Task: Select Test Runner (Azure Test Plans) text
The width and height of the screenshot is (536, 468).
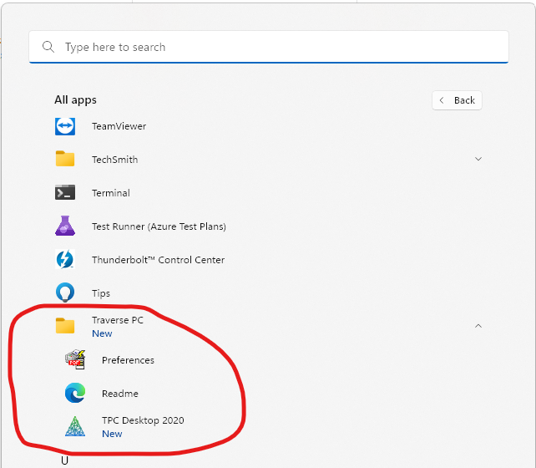Action: tap(159, 226)
